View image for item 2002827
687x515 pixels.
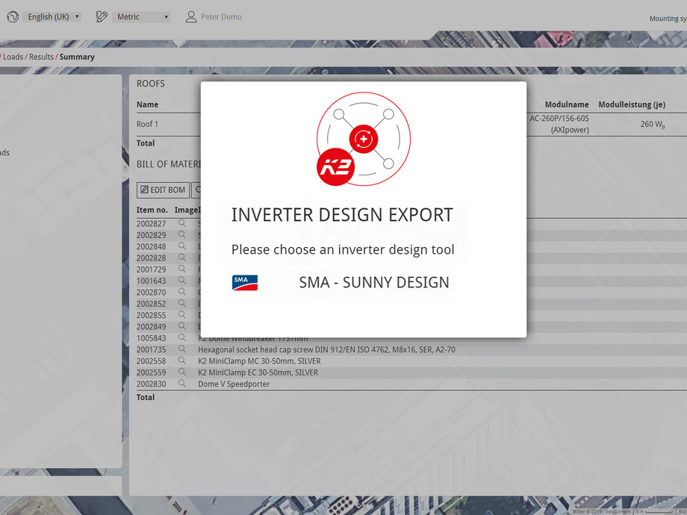pyautogui.click(x=181, y=223)
